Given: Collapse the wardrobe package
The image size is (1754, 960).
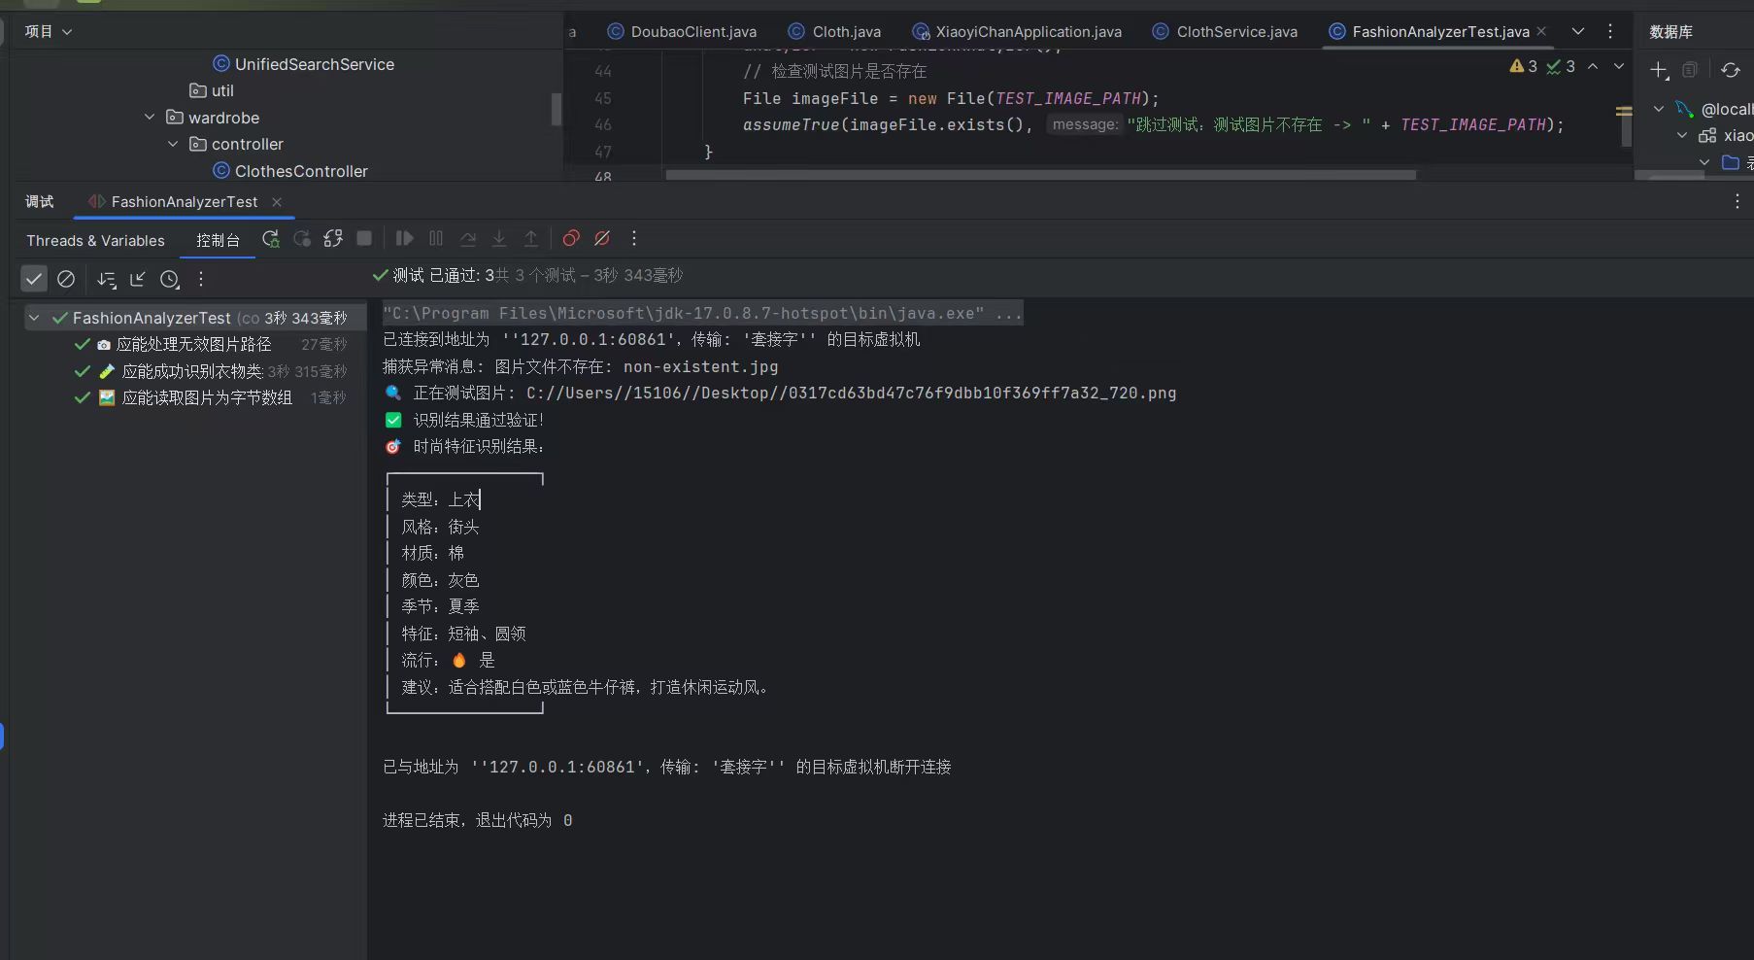Looking at the screenshot, I should coord(150,117).
